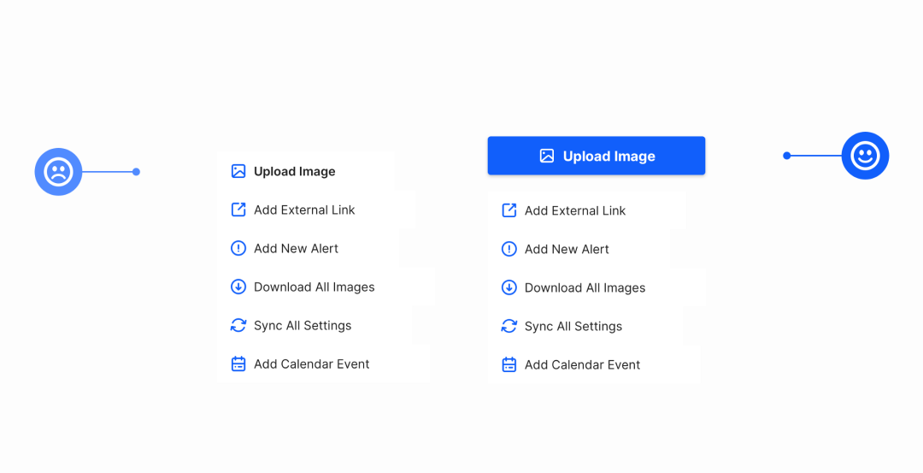Click the image icon in the left menu
This screenshot has width=923, height=473.
[x=238, y=171]
